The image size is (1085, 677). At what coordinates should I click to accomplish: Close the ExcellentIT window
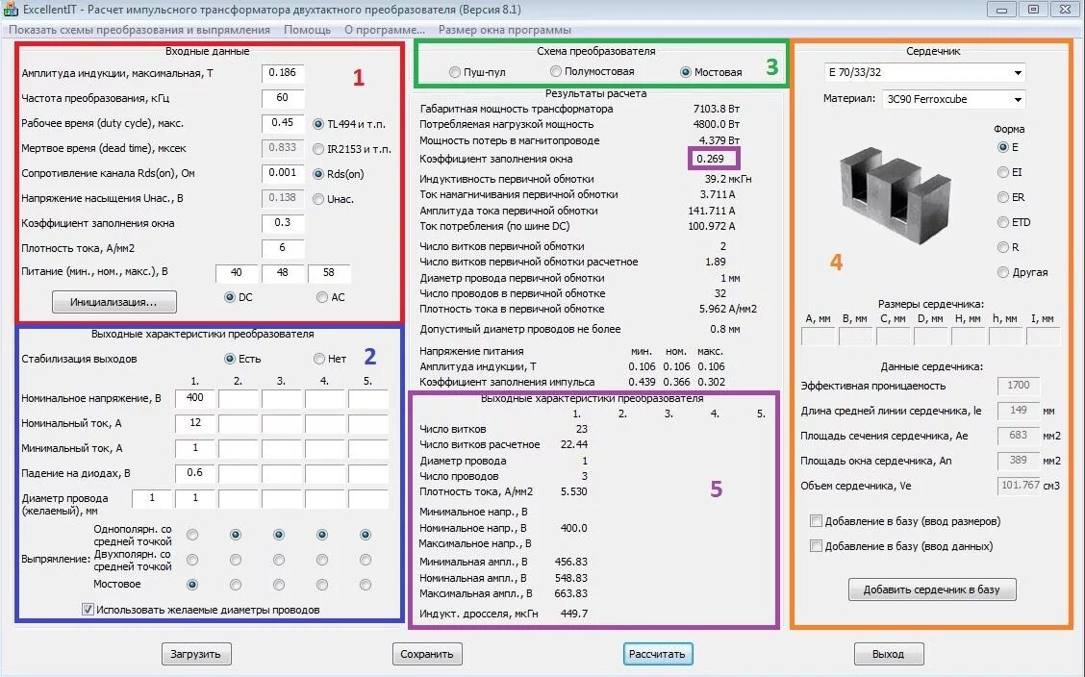[x=1066, y=10]
